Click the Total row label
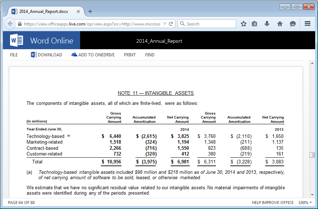 37,162
